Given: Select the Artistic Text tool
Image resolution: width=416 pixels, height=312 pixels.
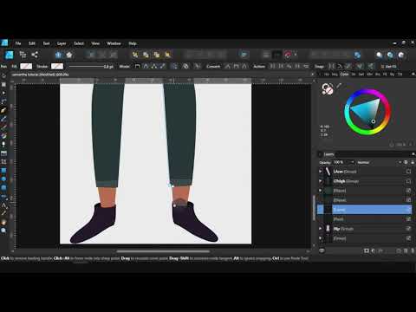Looking at the screenshot, I should 3,205.
